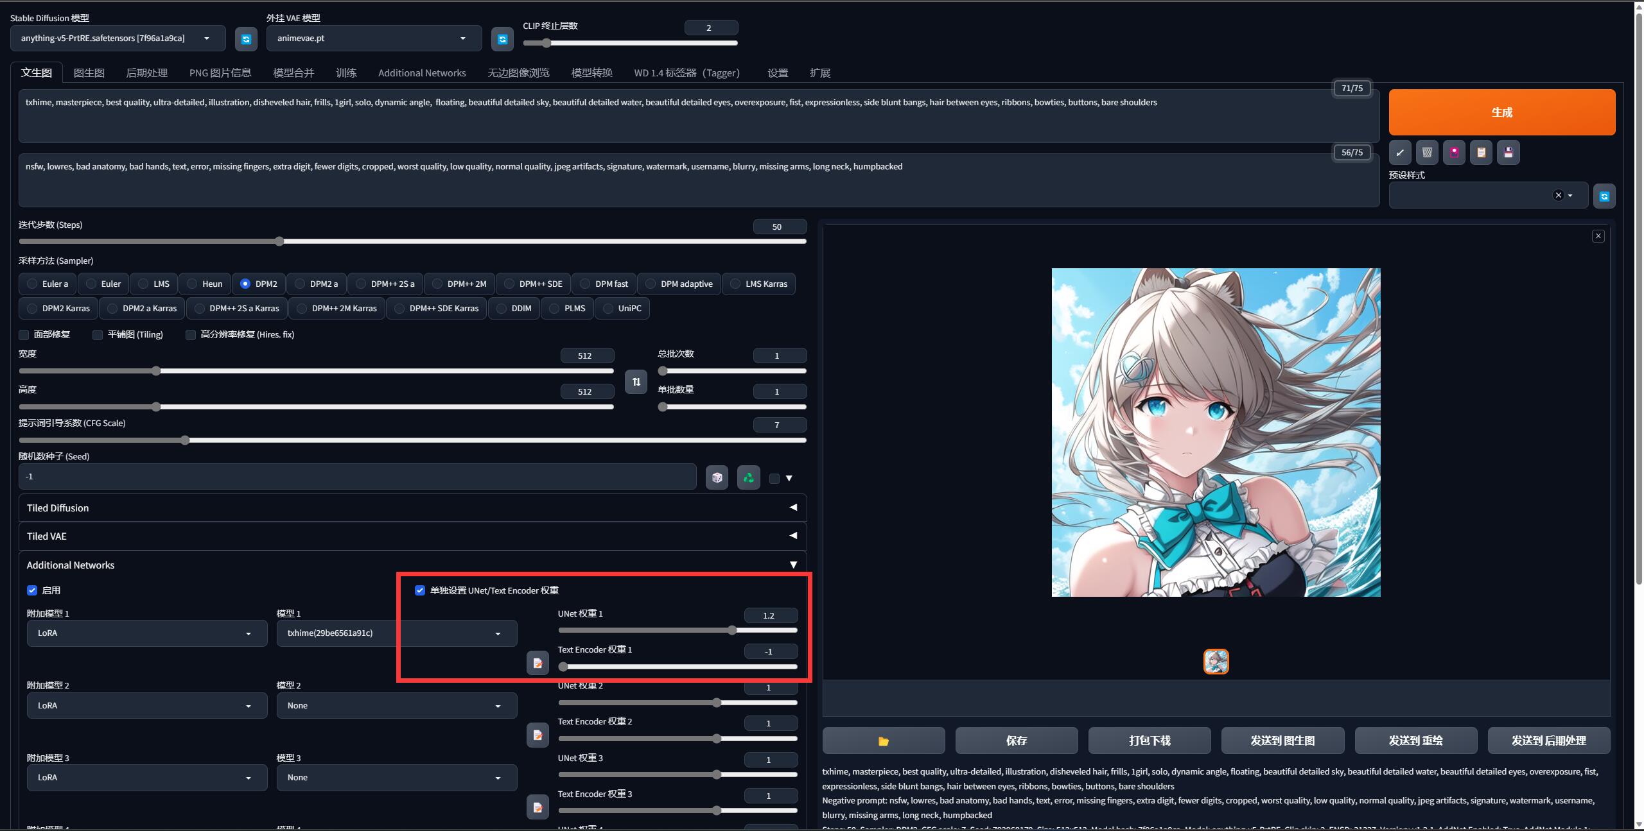Enable the 面部修复 face restoration checkbox

[23, 334]
